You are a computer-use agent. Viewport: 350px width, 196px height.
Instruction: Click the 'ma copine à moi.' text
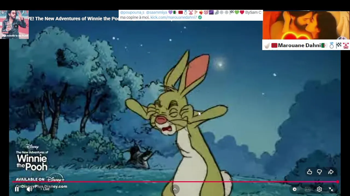135,17
